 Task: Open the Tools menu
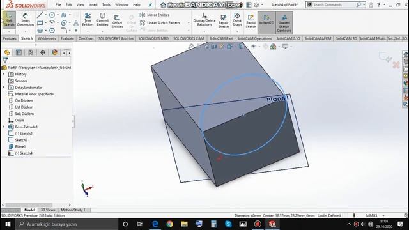pos(106,4)
